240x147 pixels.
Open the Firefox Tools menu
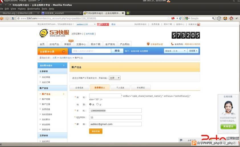(44, 9)
